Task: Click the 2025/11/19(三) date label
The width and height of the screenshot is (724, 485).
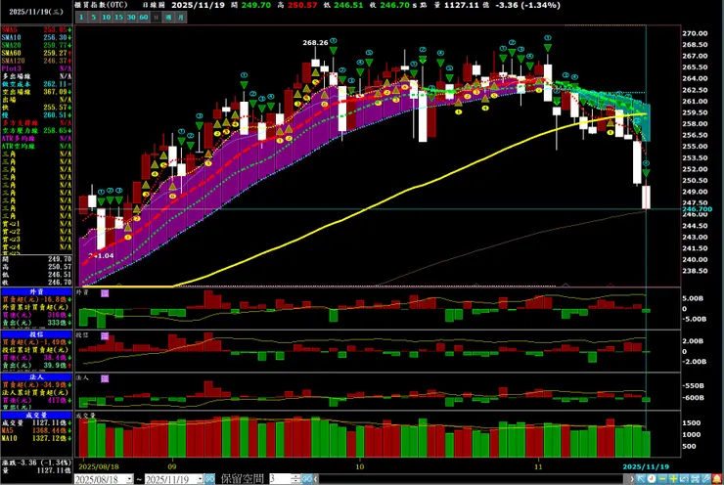Action: (x=36, y=12)
